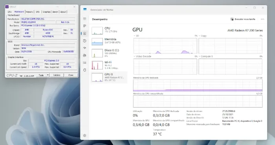Click the Copy engine utilization graph
Image resolution: width=275 pixels, height=145 pixels.
pyautogui.click(x=231, y=46)
